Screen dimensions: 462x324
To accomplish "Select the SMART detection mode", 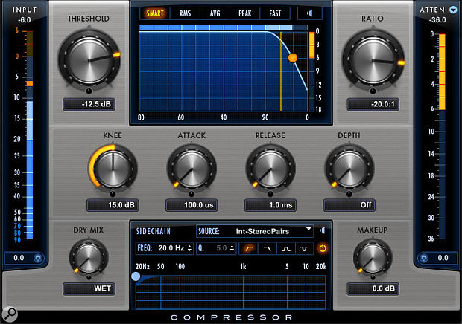I will click(x=155, y=13).
